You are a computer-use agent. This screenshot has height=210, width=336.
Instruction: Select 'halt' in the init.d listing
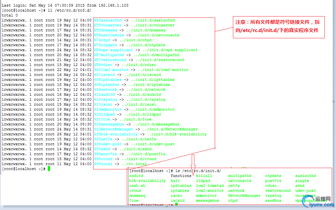click(x=175, y=181)
